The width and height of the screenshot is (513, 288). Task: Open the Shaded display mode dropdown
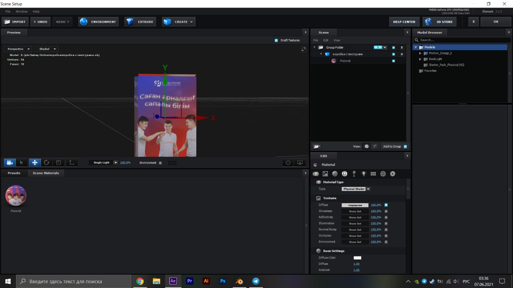[x=46, y=49]
